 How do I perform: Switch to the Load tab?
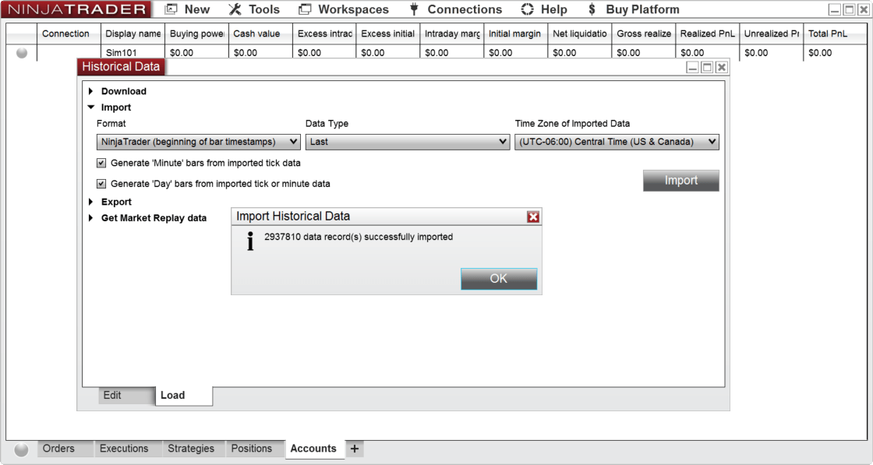coord(184,396)
